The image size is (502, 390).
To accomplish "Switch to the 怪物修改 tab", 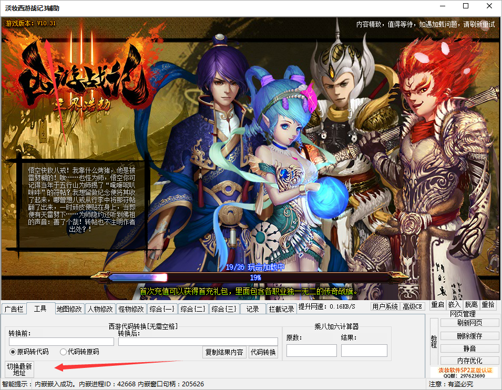I will pos(131,309).
